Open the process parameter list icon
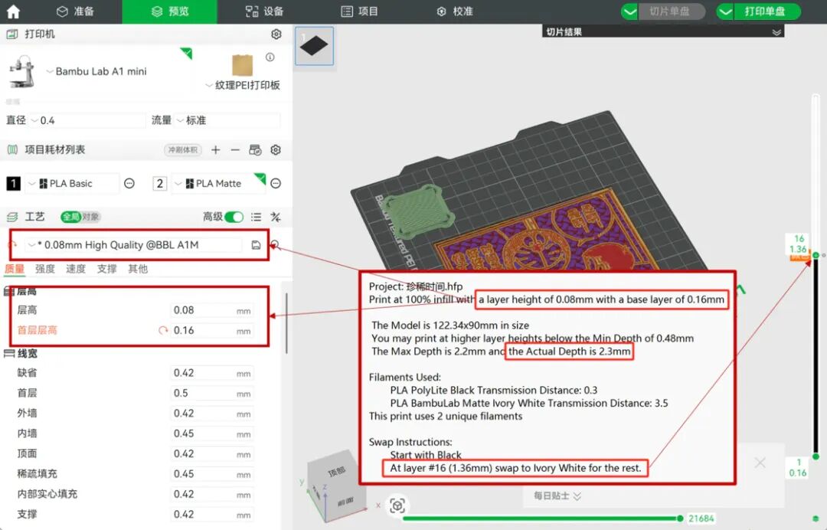827x530 pixels. pos(257,217)
